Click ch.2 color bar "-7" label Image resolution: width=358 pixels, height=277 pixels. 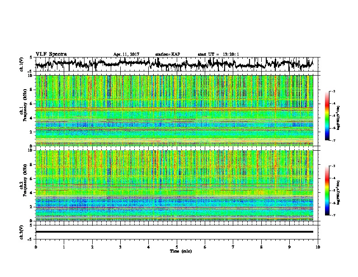(334, 215)
